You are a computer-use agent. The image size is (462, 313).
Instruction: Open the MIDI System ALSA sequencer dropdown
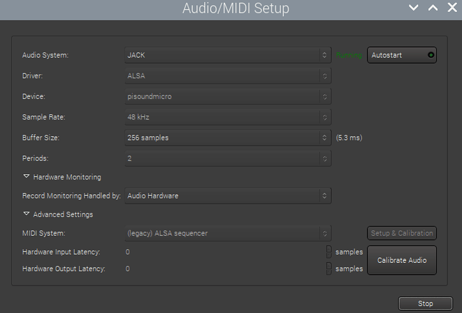pyautogui.click(x=228, y=233)
